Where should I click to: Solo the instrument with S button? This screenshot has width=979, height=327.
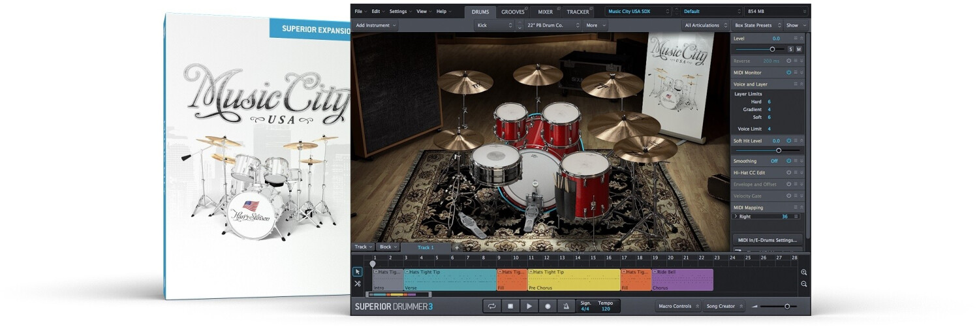coord(790,50)
